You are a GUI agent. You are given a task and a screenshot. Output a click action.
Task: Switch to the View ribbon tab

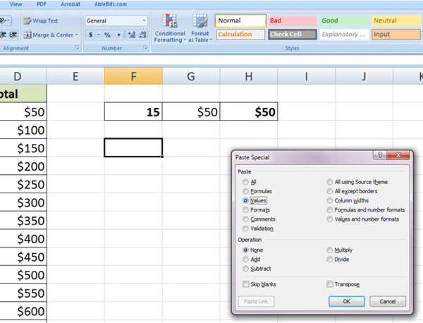pyautogui.click(x=16, y=4)
